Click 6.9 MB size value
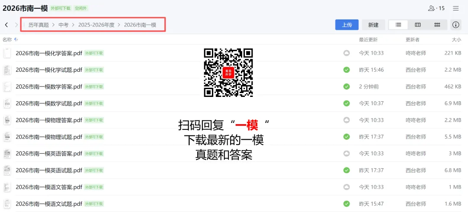 point(453,103)
